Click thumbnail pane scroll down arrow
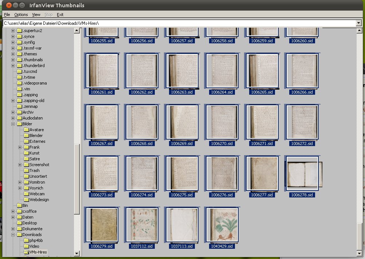 pos(359,254)
